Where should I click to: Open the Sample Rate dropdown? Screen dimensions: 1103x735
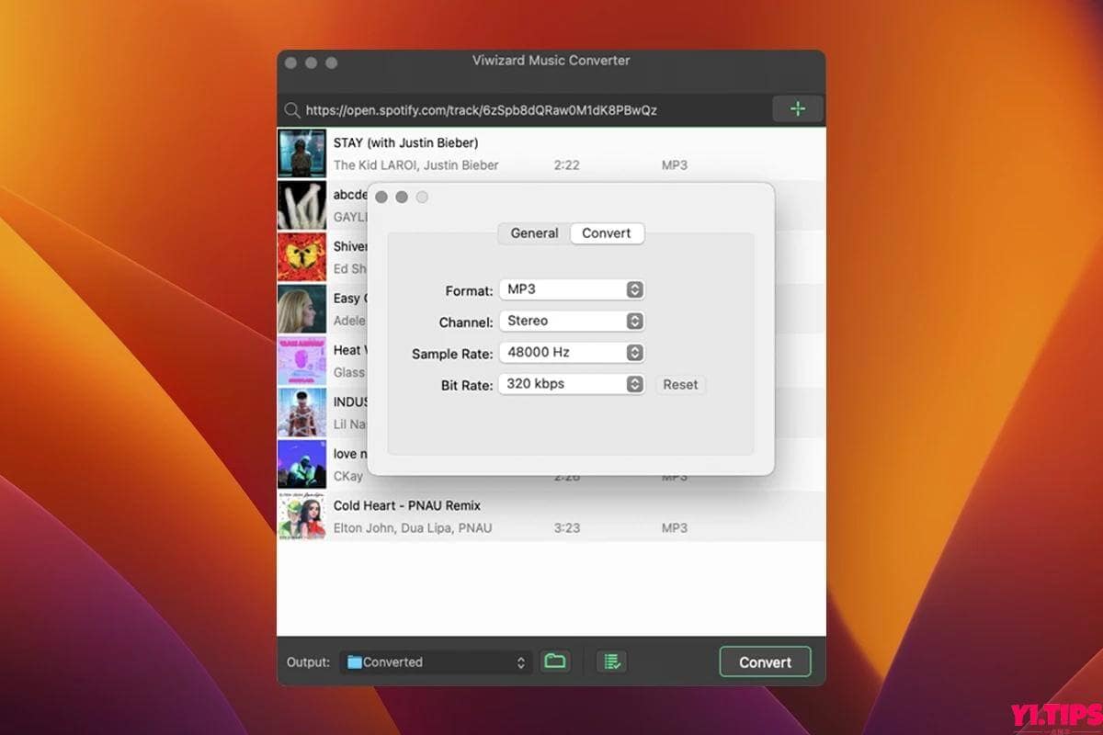tap(572, 352)
